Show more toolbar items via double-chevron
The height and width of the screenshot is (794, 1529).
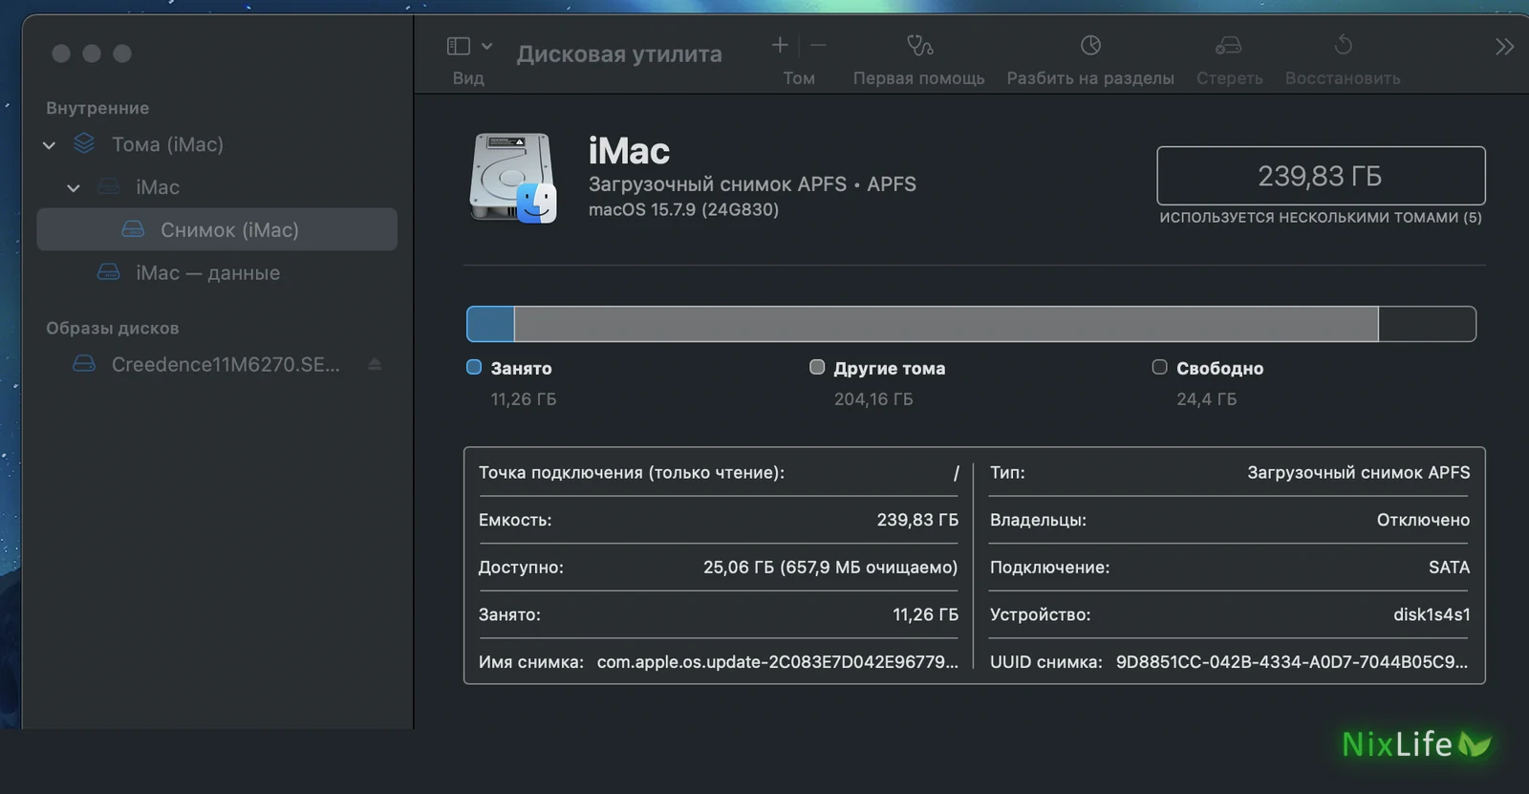[x=1504, y=47]
